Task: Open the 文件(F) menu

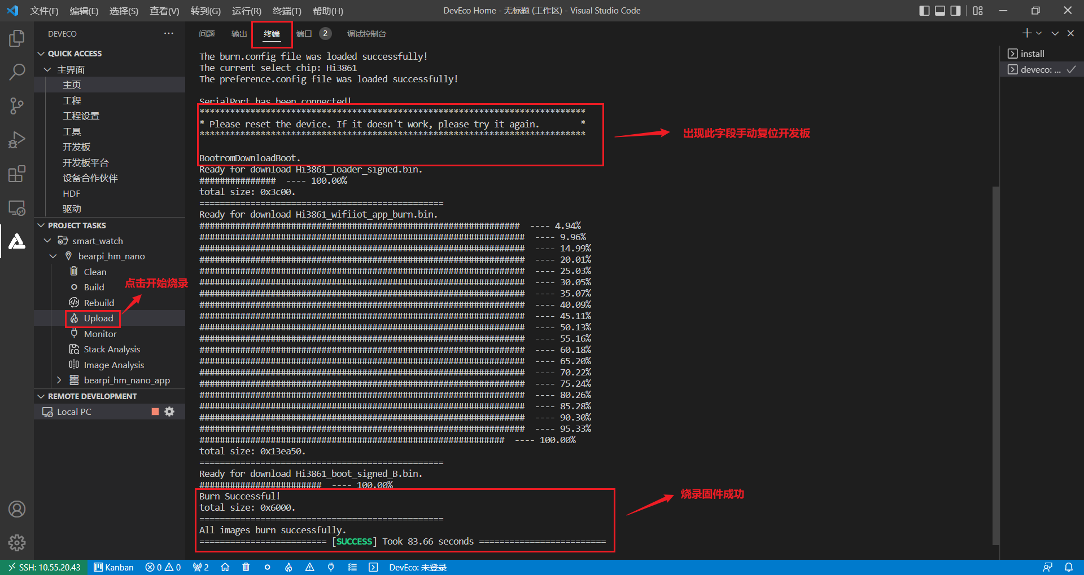Action: [44, 11]
